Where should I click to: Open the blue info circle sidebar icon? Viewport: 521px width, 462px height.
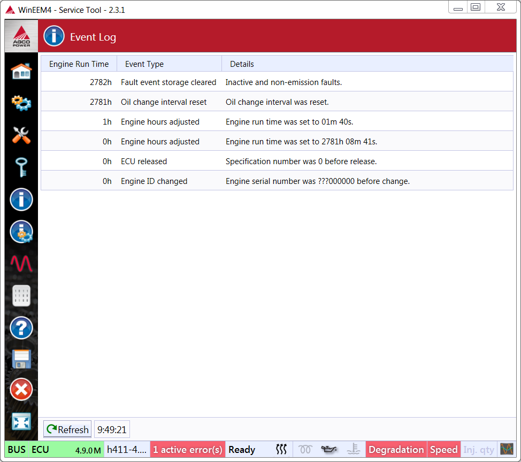point(21,199)
